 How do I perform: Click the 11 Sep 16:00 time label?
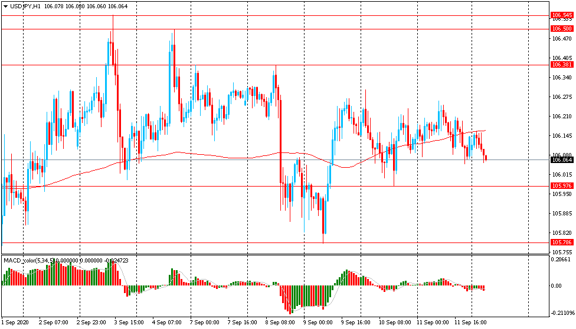[472, 323]
